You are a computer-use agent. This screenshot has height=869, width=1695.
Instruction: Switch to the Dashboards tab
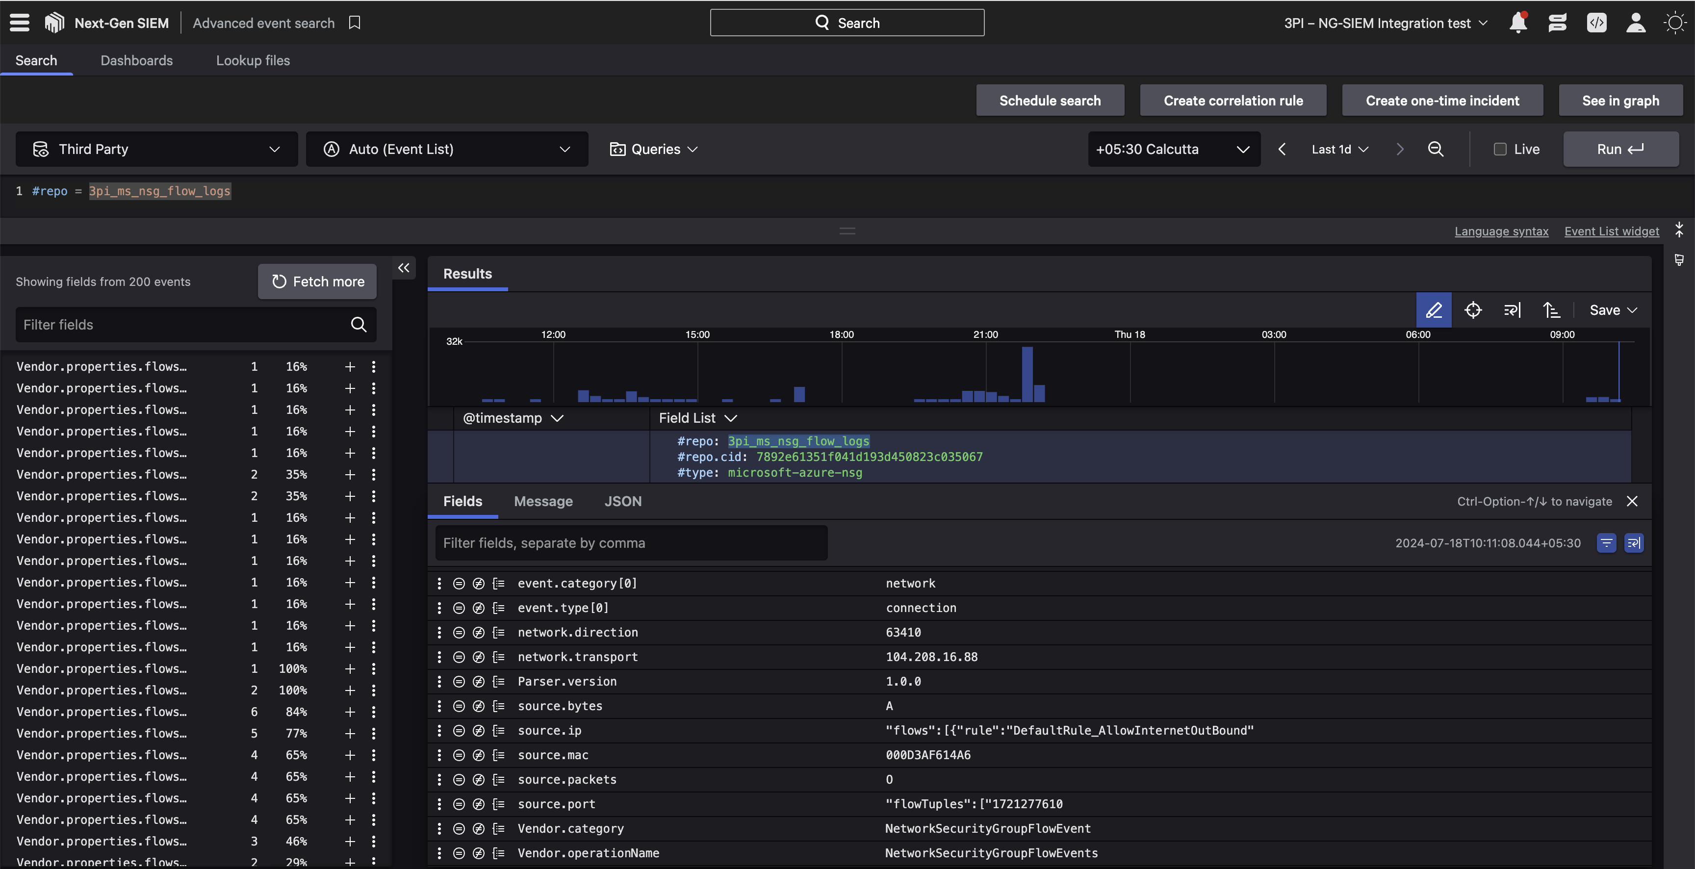[136, 60]
